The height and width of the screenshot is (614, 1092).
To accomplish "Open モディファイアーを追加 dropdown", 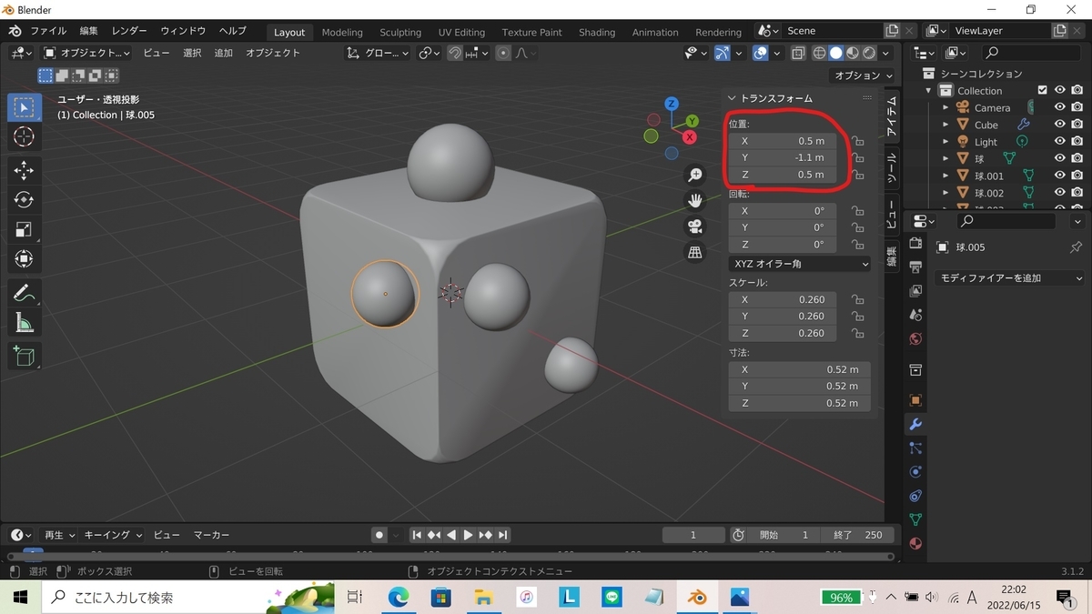I will coord(1010,277).
